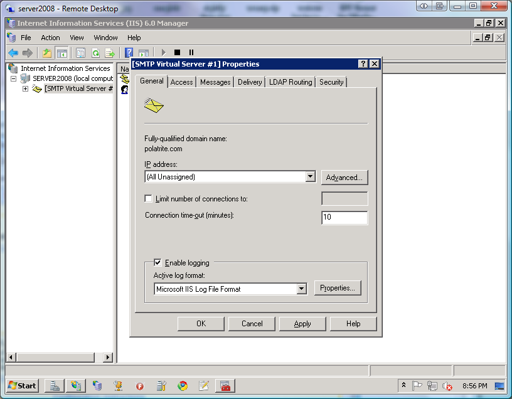Click the Export List toolbar icon
The image size is (512, 399).
[110, 53]
